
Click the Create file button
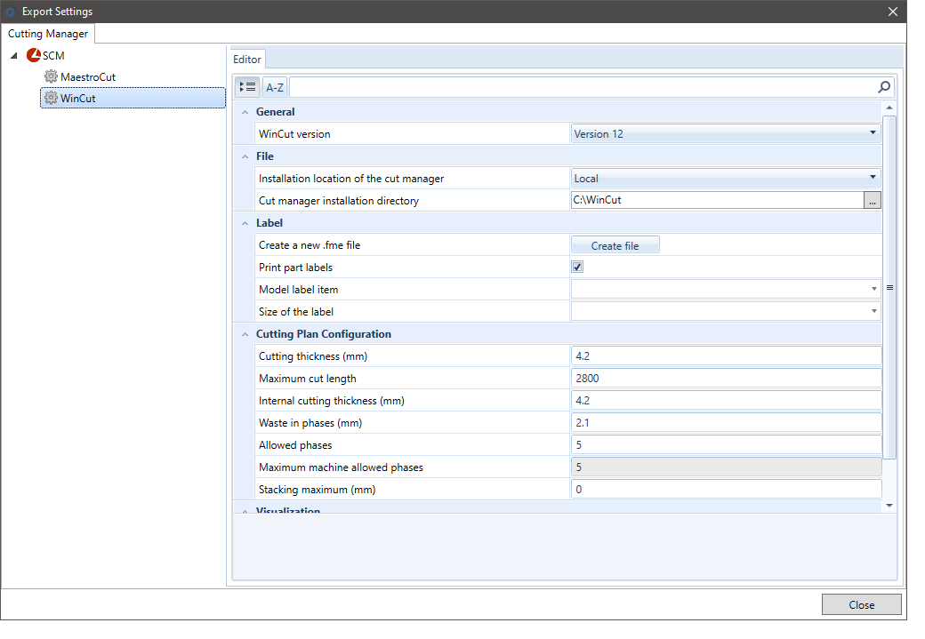click(x=615, y=245)
